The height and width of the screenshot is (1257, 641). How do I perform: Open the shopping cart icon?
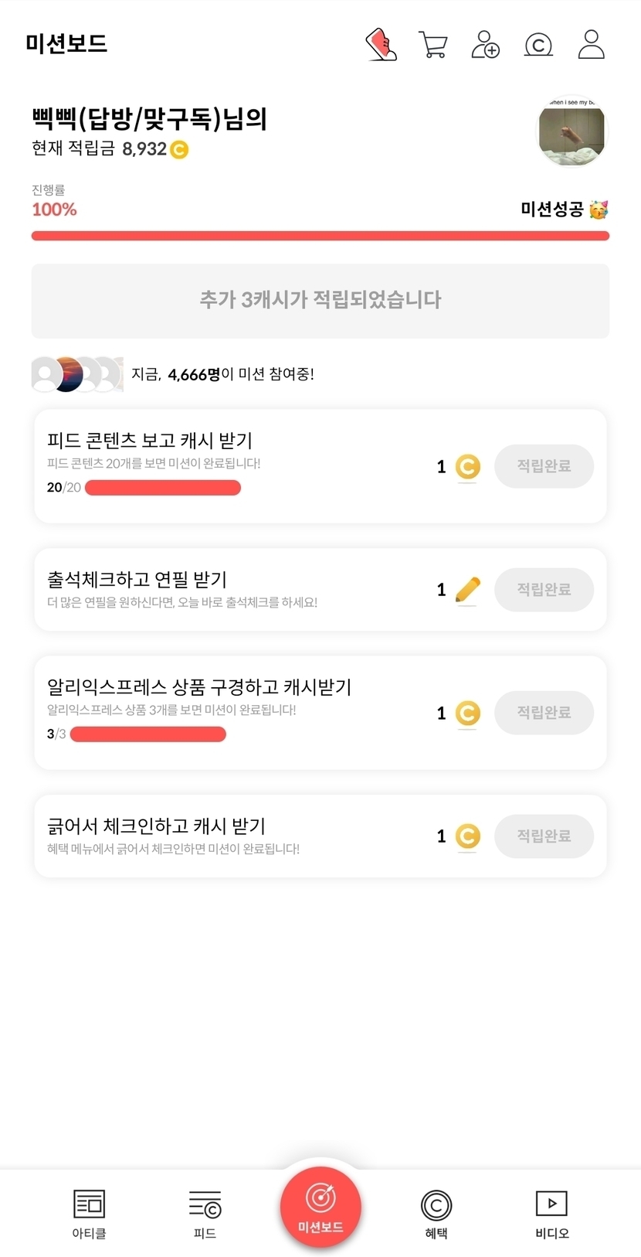(x=432, y=45)
